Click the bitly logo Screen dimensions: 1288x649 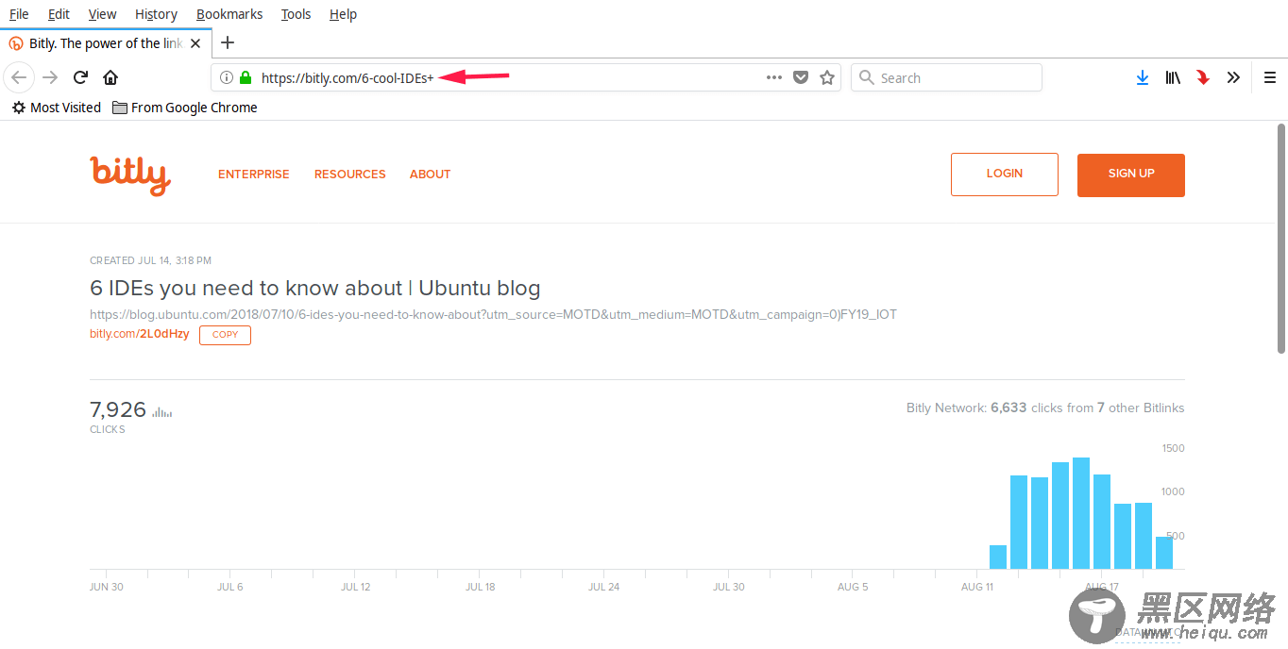point(130,175)
